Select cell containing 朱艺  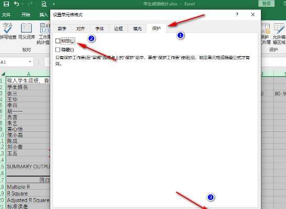pos(28,123)
